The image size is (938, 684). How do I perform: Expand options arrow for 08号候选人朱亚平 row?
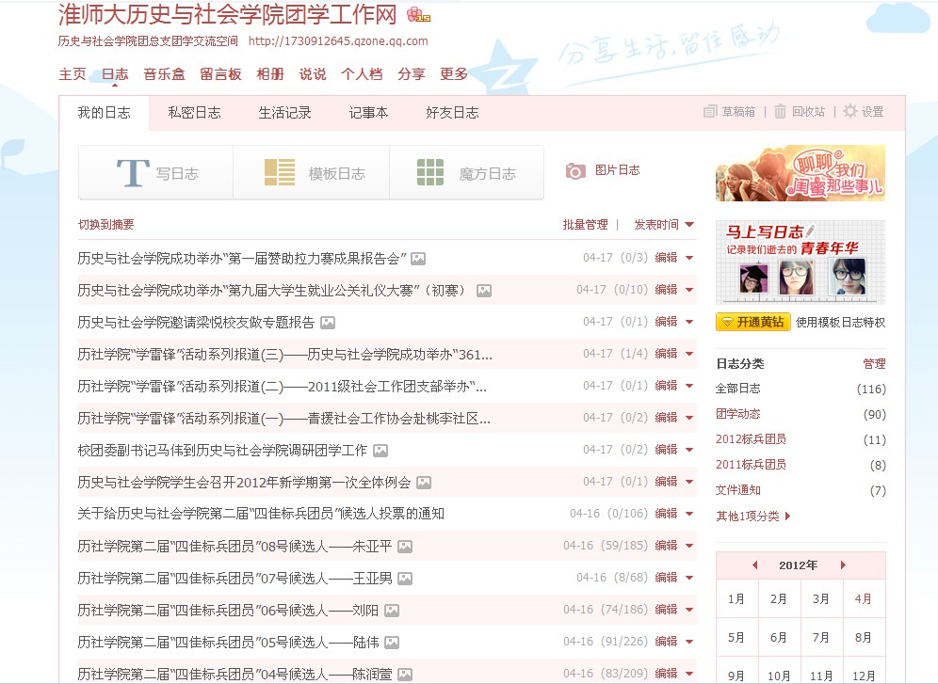[689, 546]
